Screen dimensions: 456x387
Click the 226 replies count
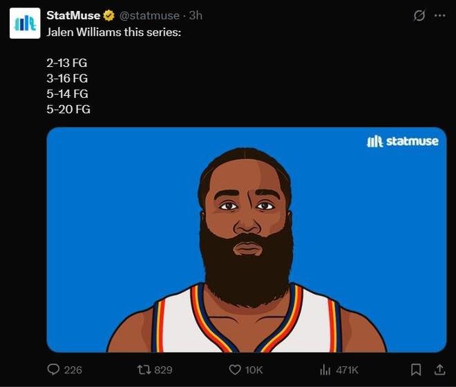pyautogui.click(x=73, y=370)
